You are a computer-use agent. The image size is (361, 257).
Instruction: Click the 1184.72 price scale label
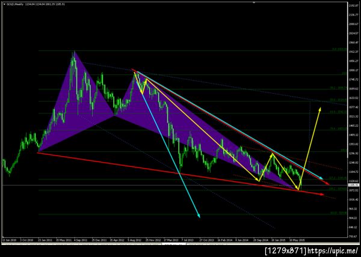click(353, 172)
